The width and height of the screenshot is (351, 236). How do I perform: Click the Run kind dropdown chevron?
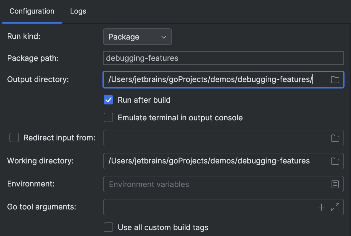164,37
